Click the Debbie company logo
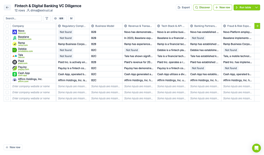This screenshot has width=264, height=155. (x=15, y=50)
